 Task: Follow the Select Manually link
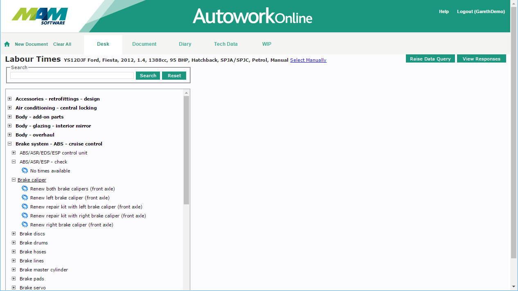(308, 60)
